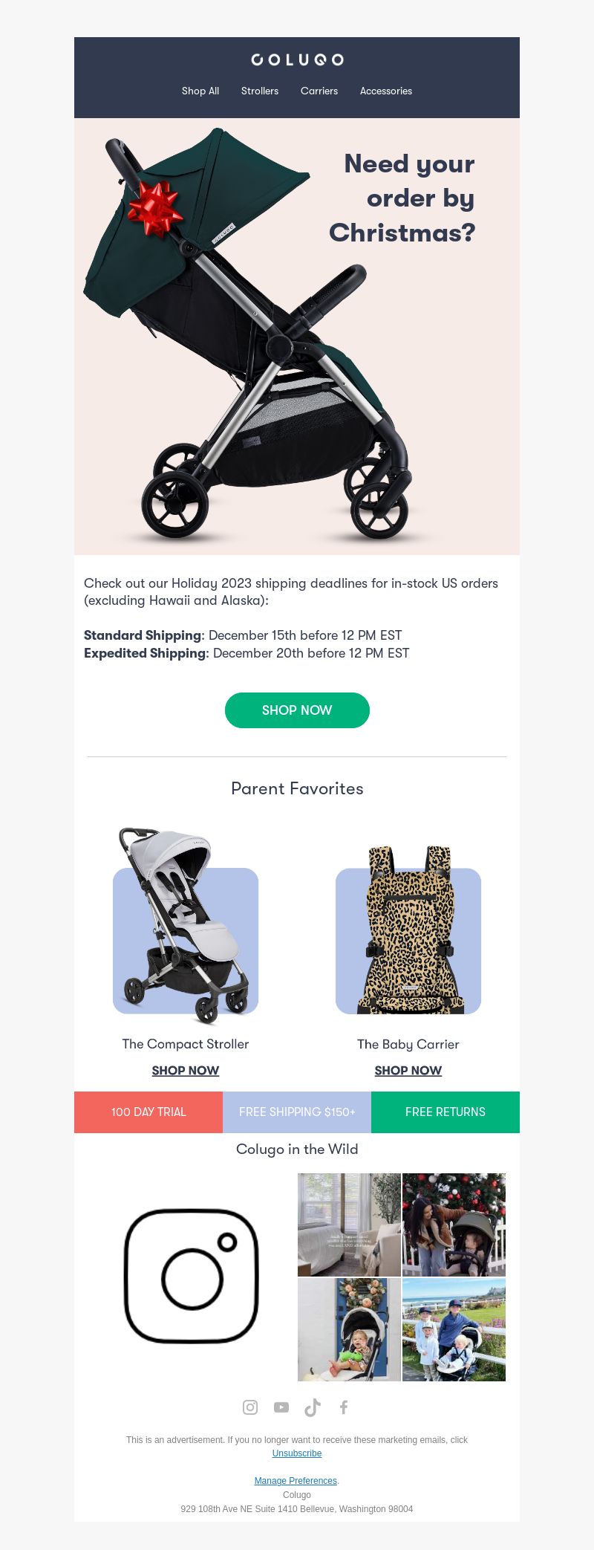The width and height of the screenshot is (594, 1550).
Task: Click the green stroller hero image
Action: coord(297,337)
